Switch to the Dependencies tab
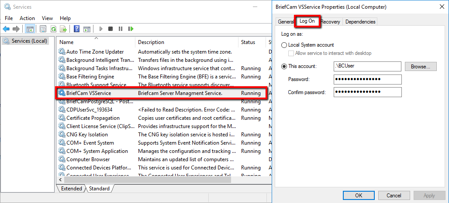This screenshot has height=203, width=449. coord(360,22)
